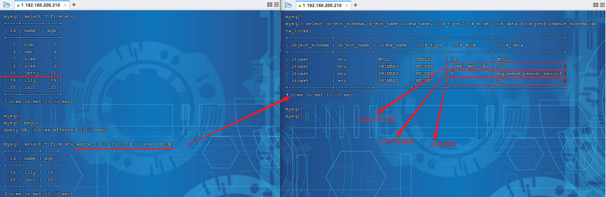Click the supremum pseudo-record lock_data cell

coord(529,73)
